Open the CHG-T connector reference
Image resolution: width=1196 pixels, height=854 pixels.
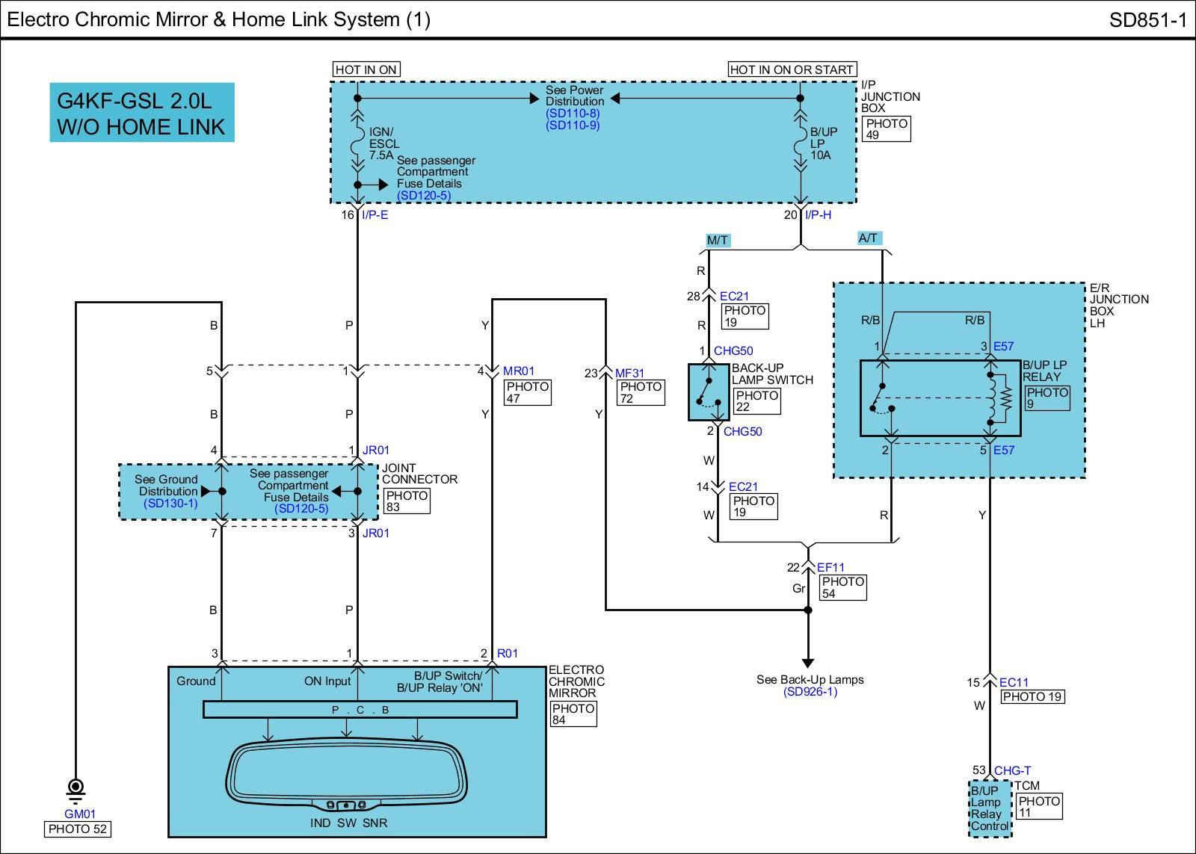1012,770
